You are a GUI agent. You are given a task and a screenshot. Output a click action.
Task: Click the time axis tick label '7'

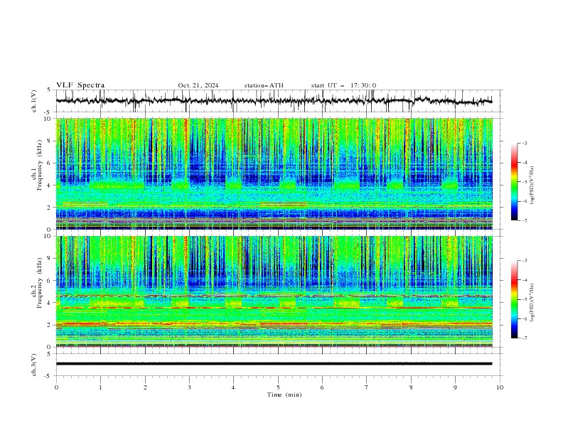pyautogui.click(x=367, y=387)
